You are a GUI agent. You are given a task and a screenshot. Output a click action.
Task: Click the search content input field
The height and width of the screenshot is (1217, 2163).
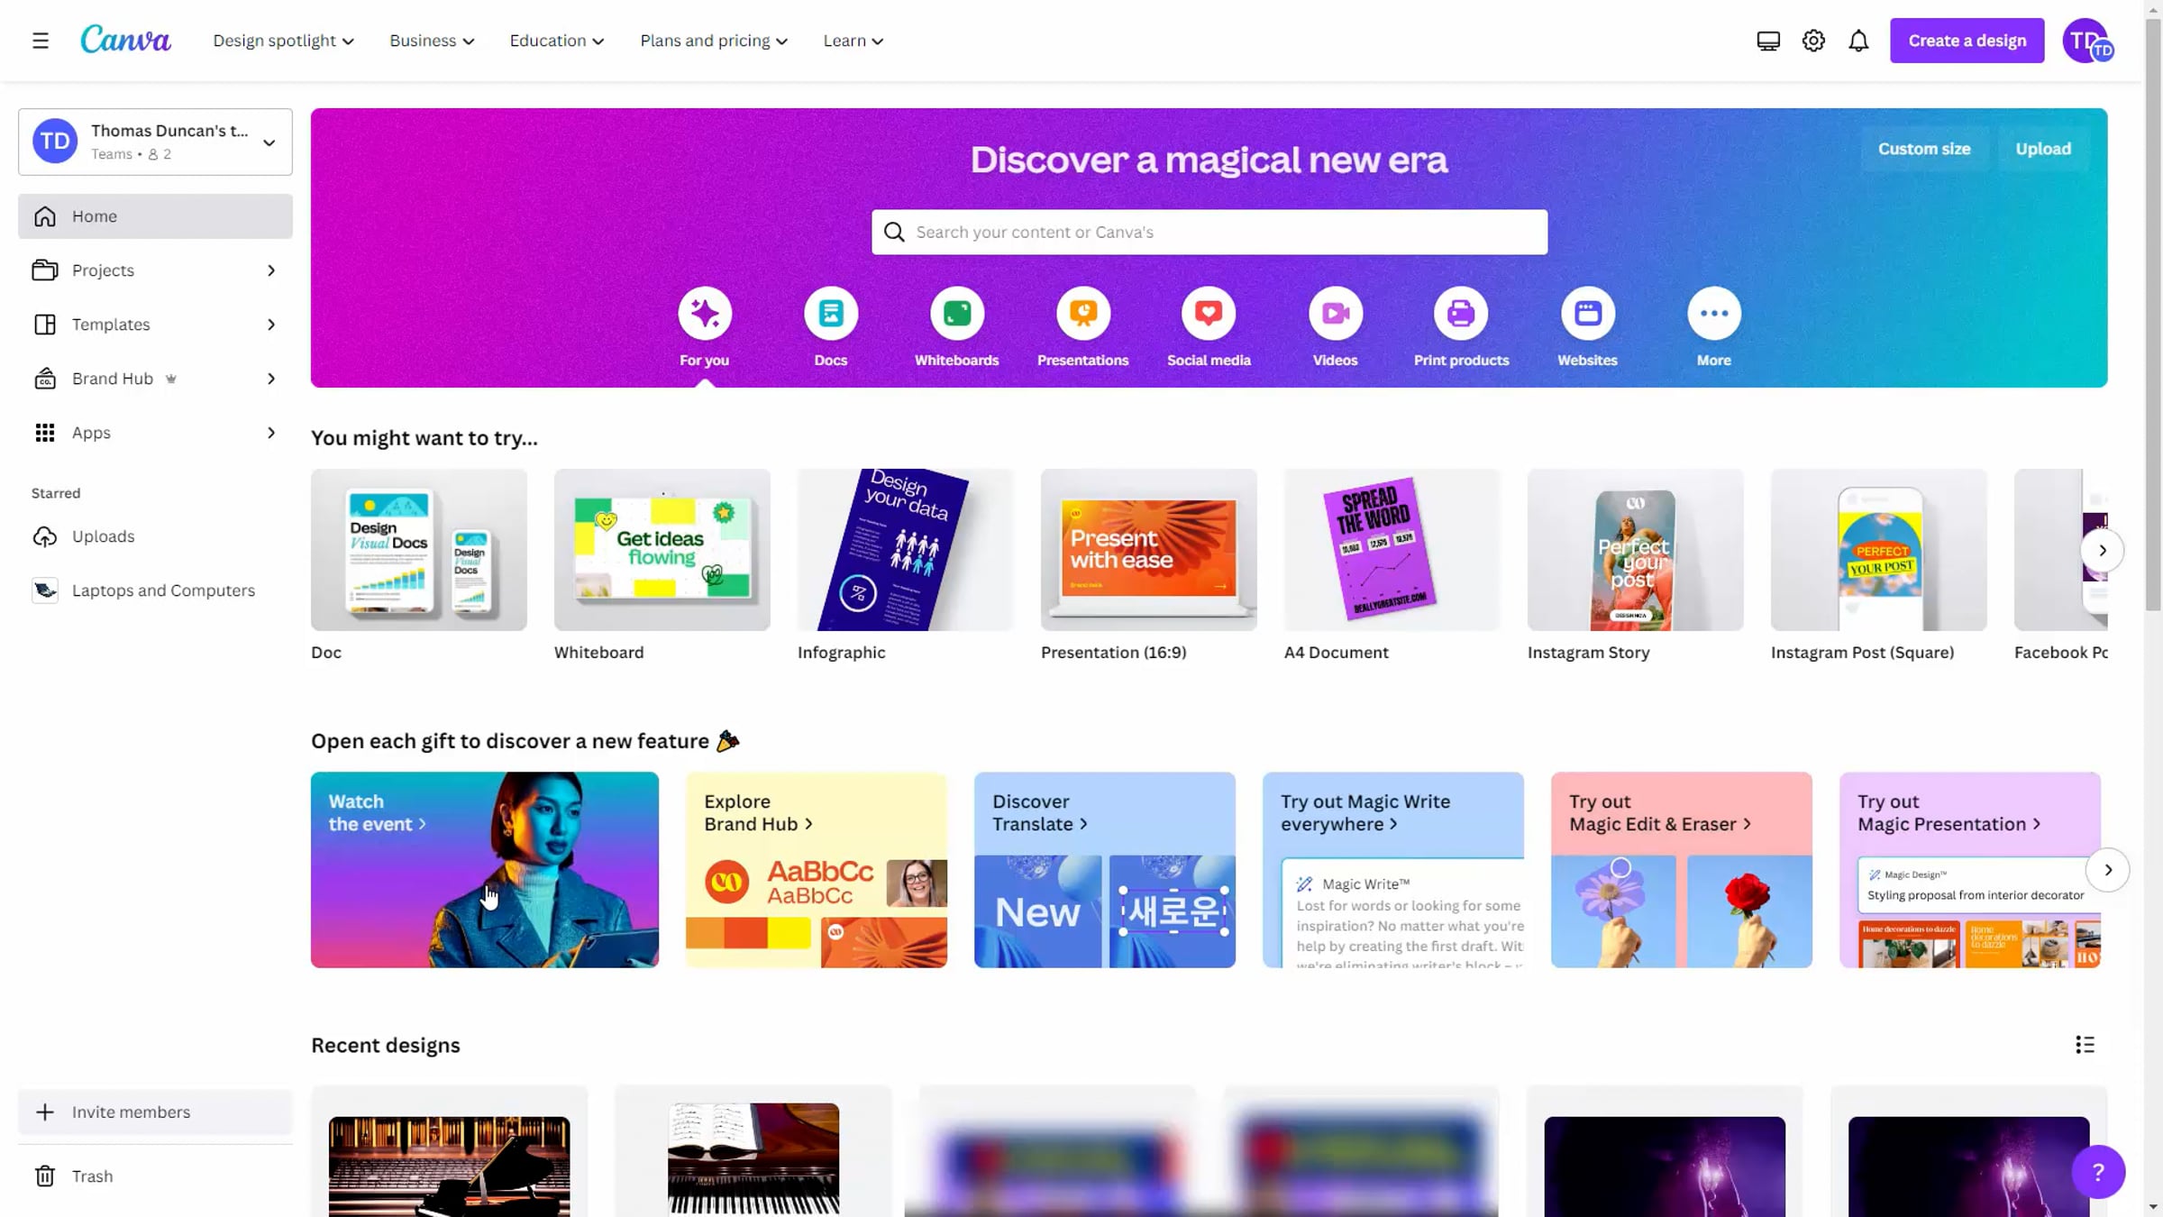pos(1209,232)
